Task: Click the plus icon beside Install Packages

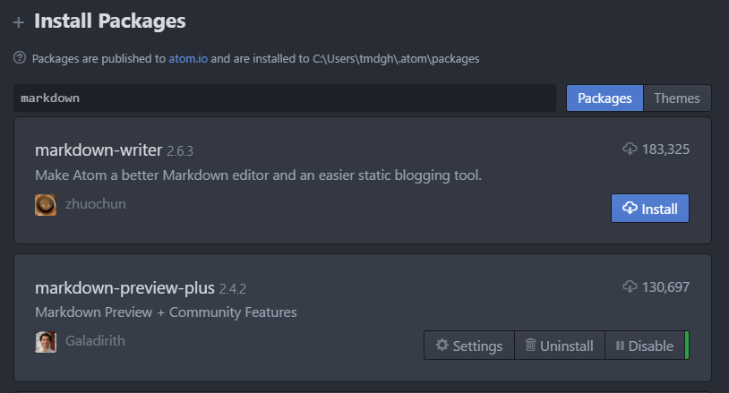Action: [19, 21]
